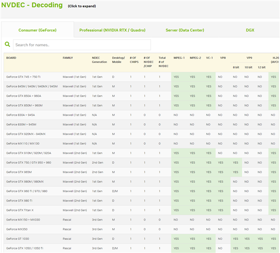Screen dimensions: 280x253
Task: Switch to the DGX tab
Action: [x=250, y=30]
